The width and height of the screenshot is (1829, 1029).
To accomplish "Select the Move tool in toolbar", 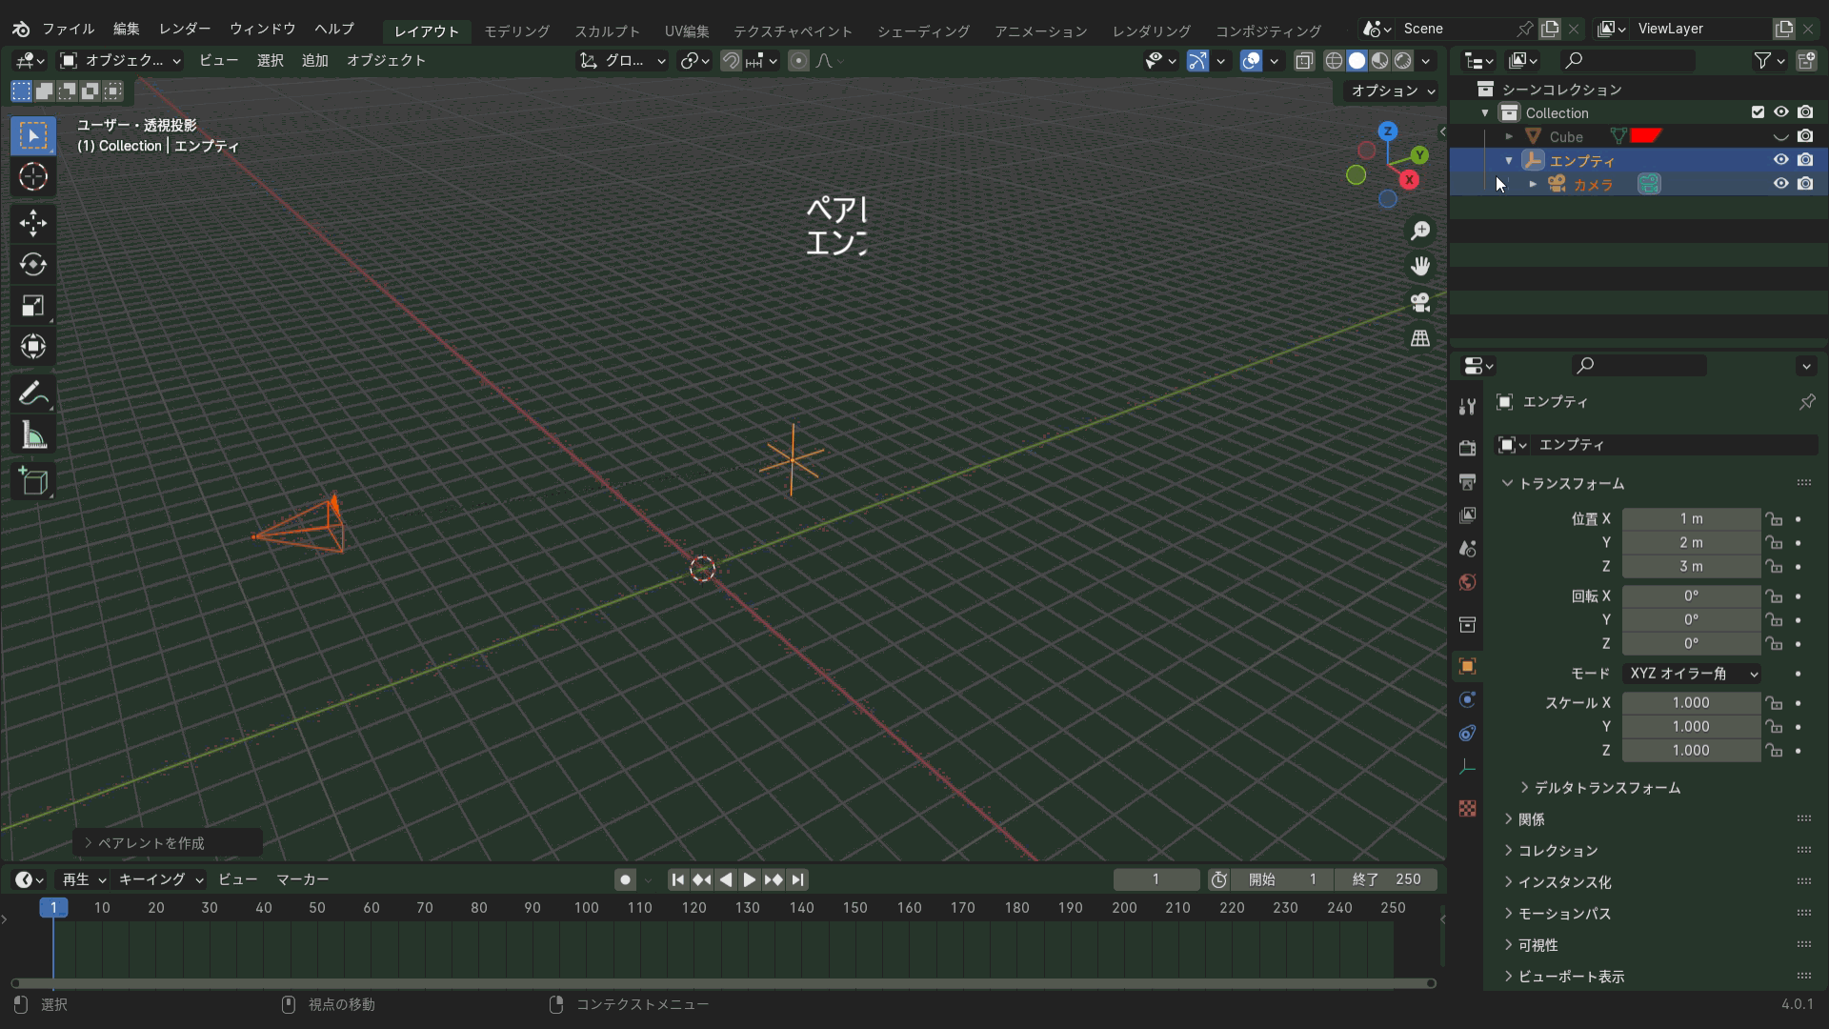I will pyautogui.click(x=33, y=223).
